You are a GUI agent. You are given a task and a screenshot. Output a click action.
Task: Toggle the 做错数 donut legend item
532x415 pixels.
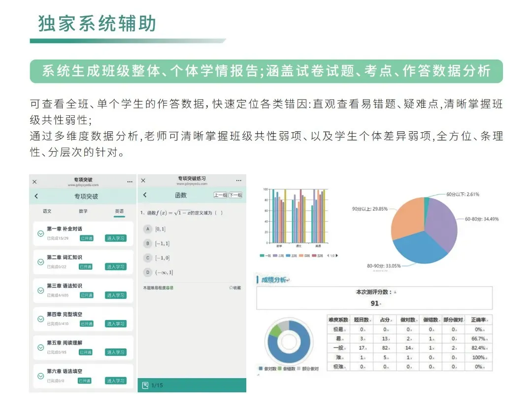pyautogui.click(x=287, y=369)
